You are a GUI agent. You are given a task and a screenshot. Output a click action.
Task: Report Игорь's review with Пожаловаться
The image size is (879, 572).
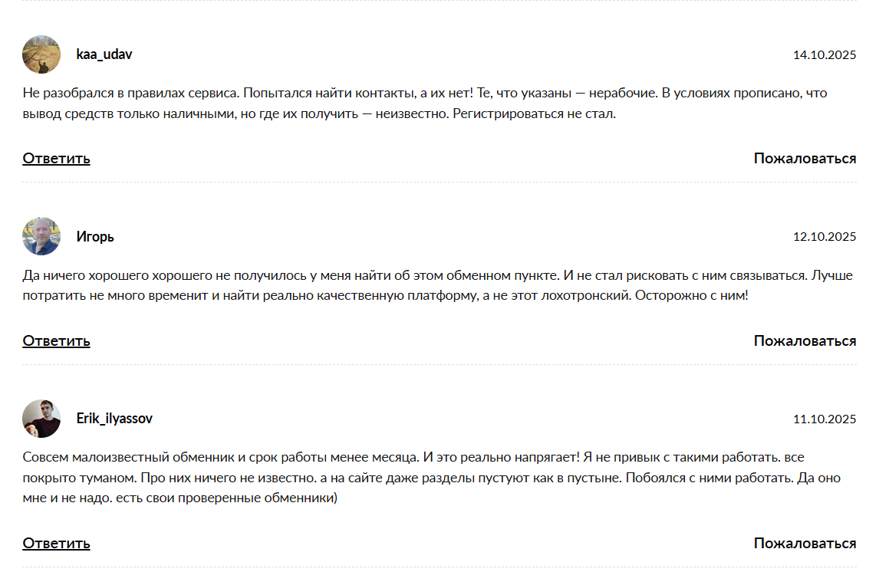click(805, 341)
